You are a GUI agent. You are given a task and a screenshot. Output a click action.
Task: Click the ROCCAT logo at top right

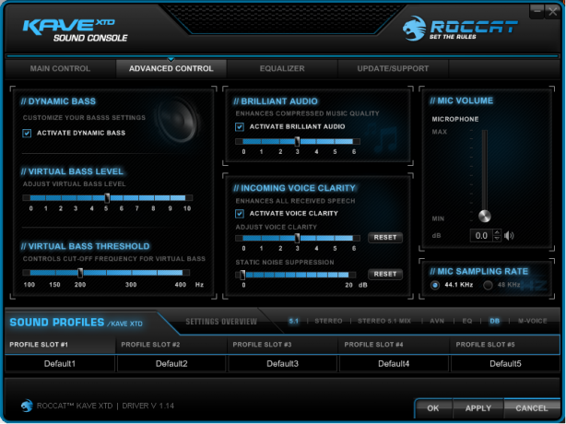(x=460, y=29)
